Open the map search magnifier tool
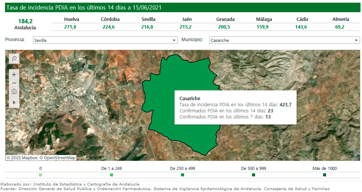The width and height of the screenshot is (362, 192). (x=14, y=58)
